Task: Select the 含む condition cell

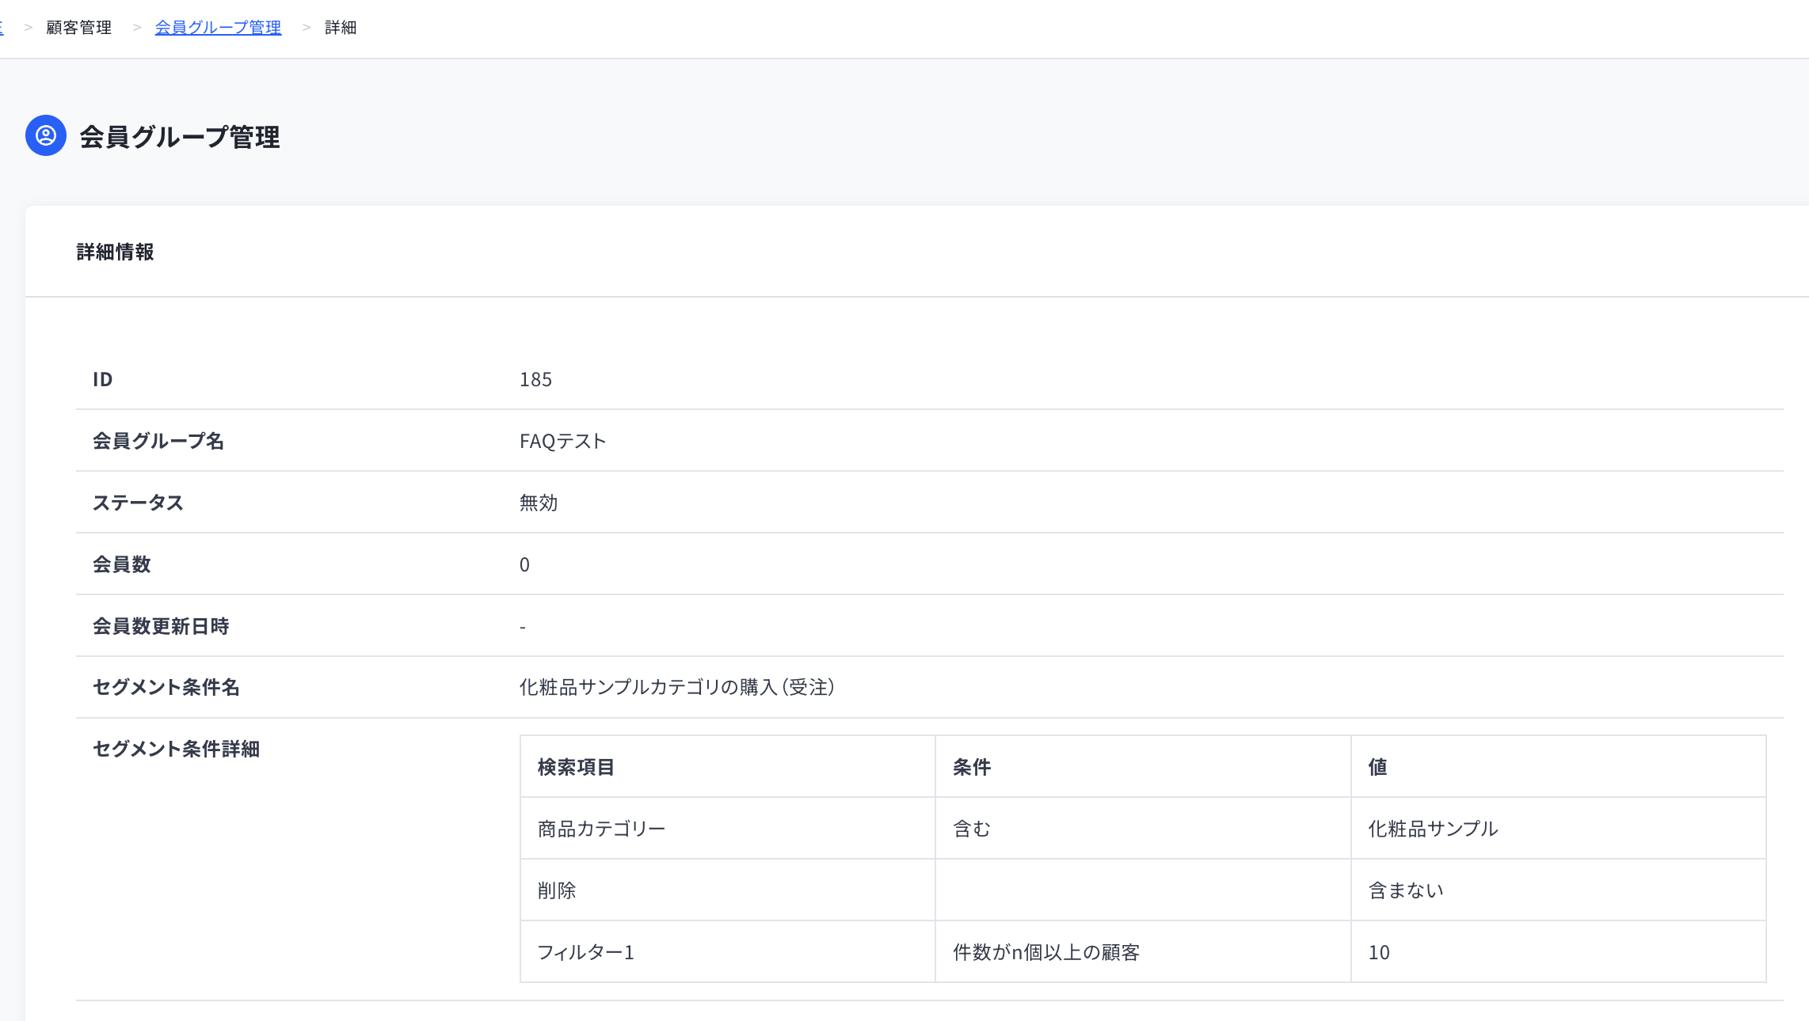Action: [x=1143, y=828]
